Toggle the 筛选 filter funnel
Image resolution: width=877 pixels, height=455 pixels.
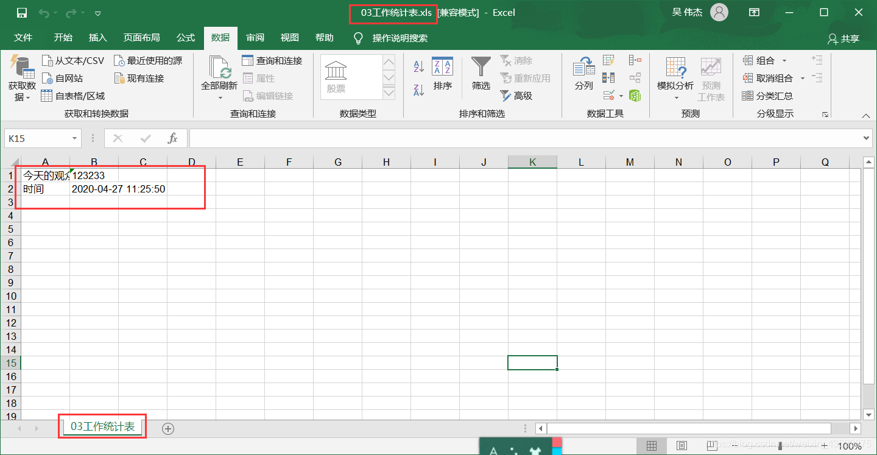(x=481, y=74)
